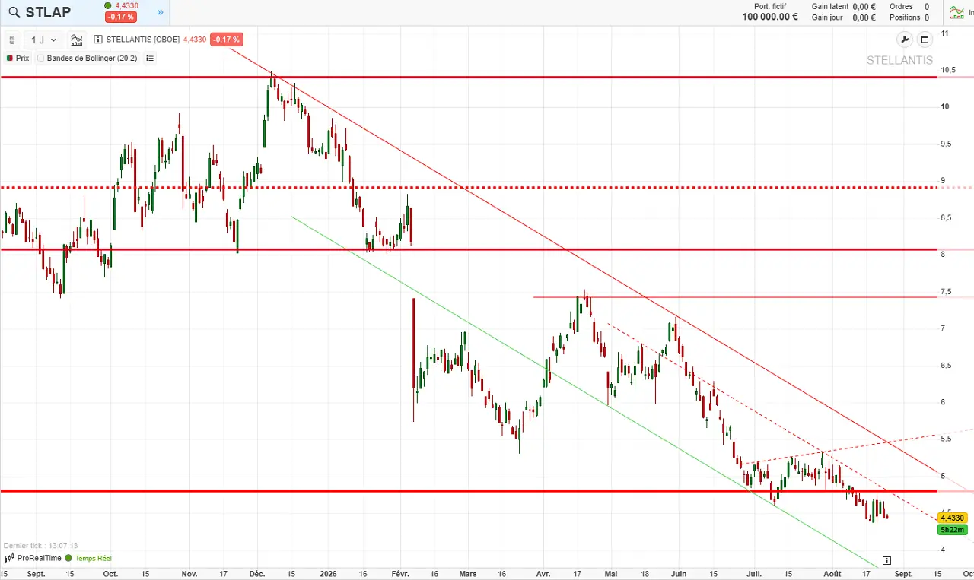Click the search magnifier next to STLAP
Screen dimensions: 974x580
pos(14,12)
